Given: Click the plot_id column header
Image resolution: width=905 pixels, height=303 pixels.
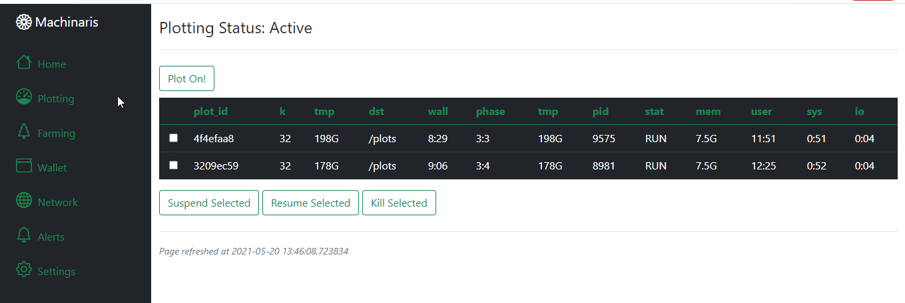Looking at the screenshot, I should 210,112.
